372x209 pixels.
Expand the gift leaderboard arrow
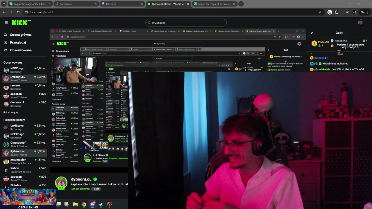(339, 52)
